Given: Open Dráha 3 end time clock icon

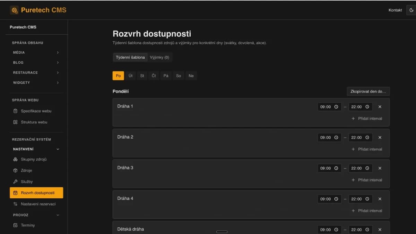Looking at the screenshot, I should tap(367, 168).
